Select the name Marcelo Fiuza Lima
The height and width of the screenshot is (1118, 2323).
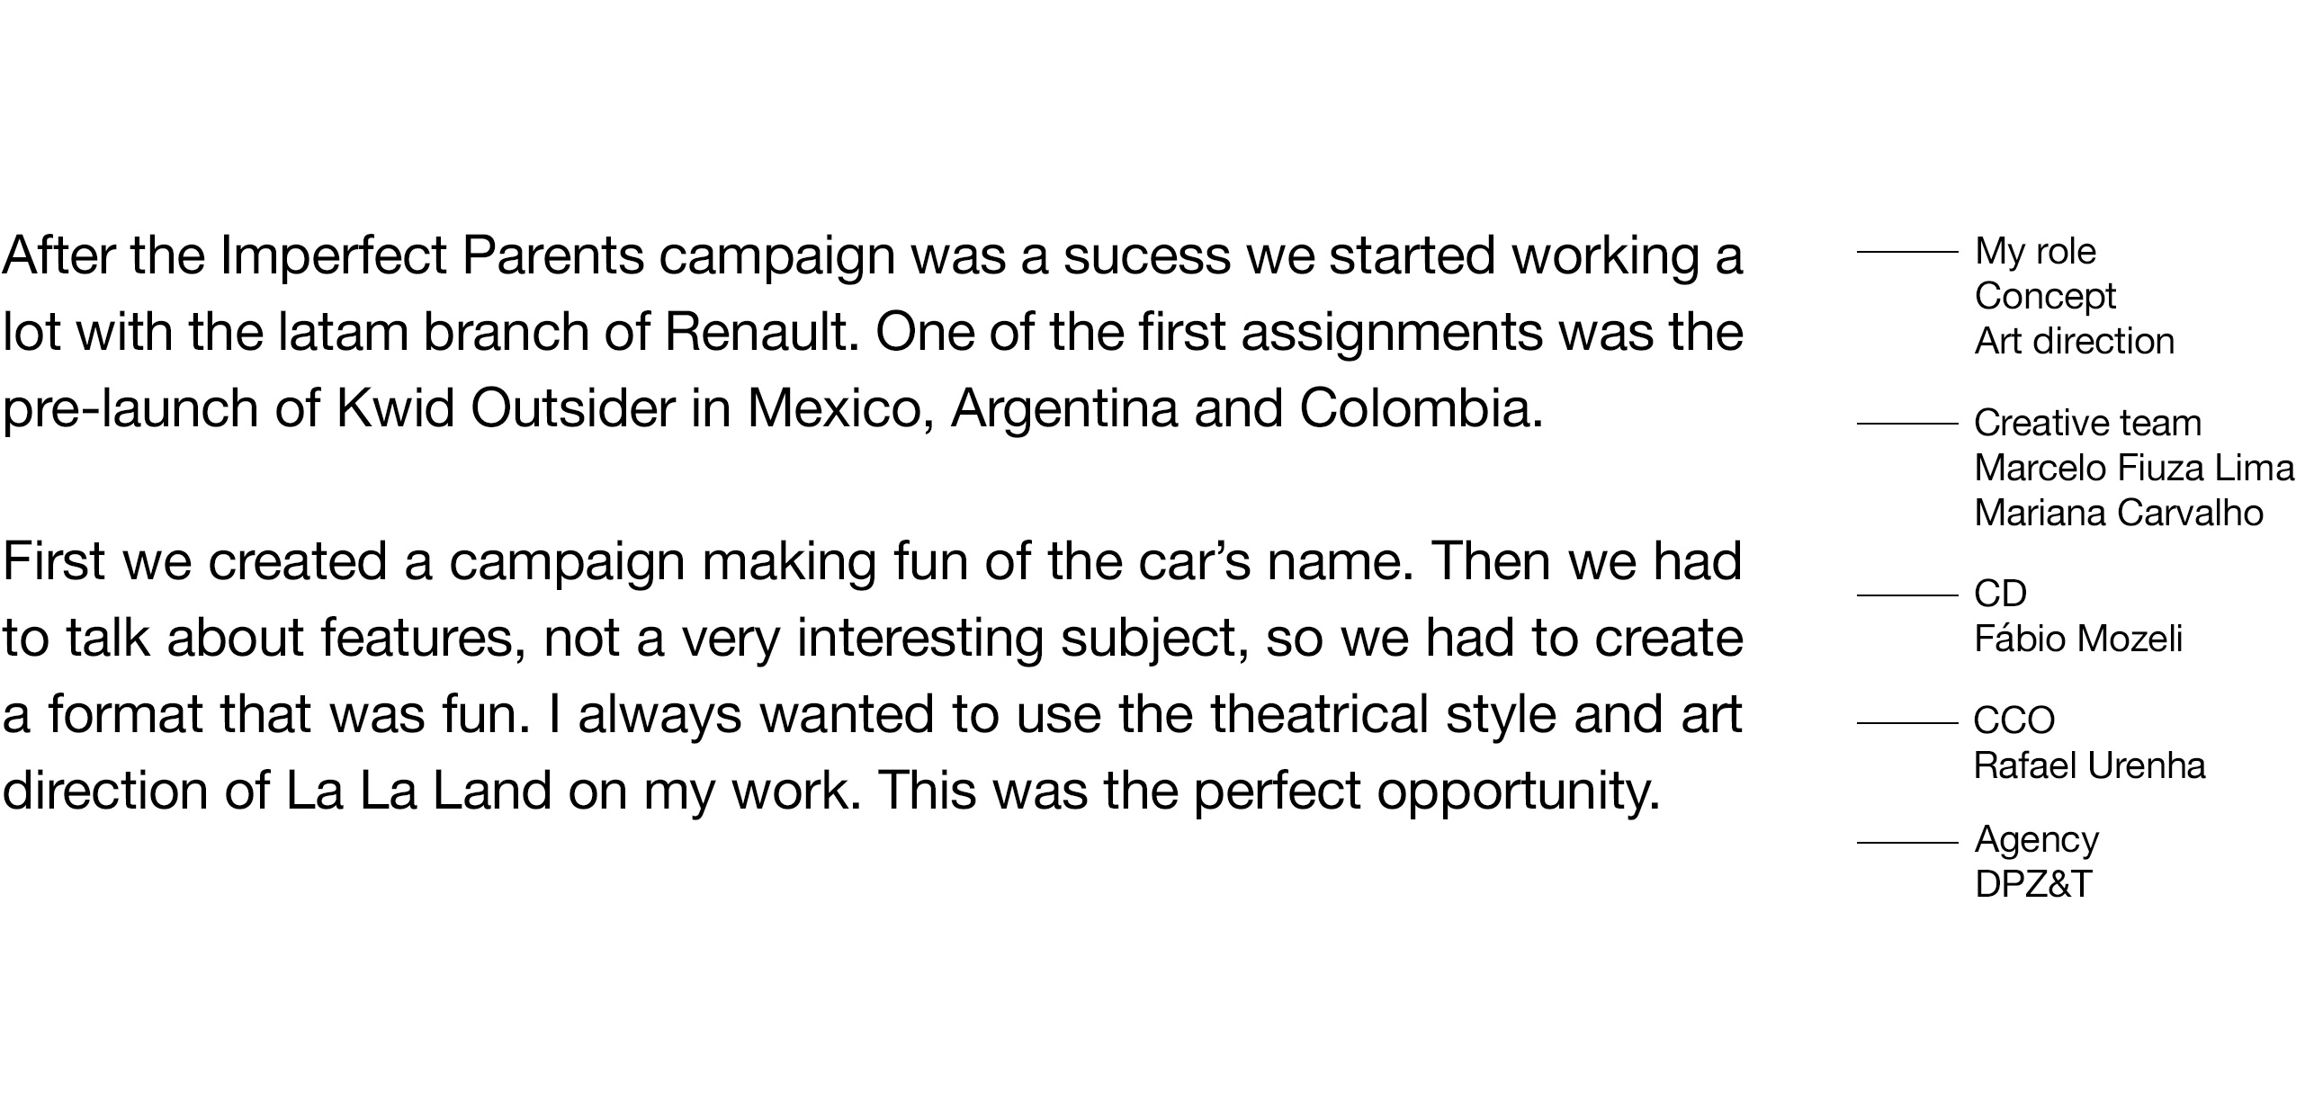2134,468
